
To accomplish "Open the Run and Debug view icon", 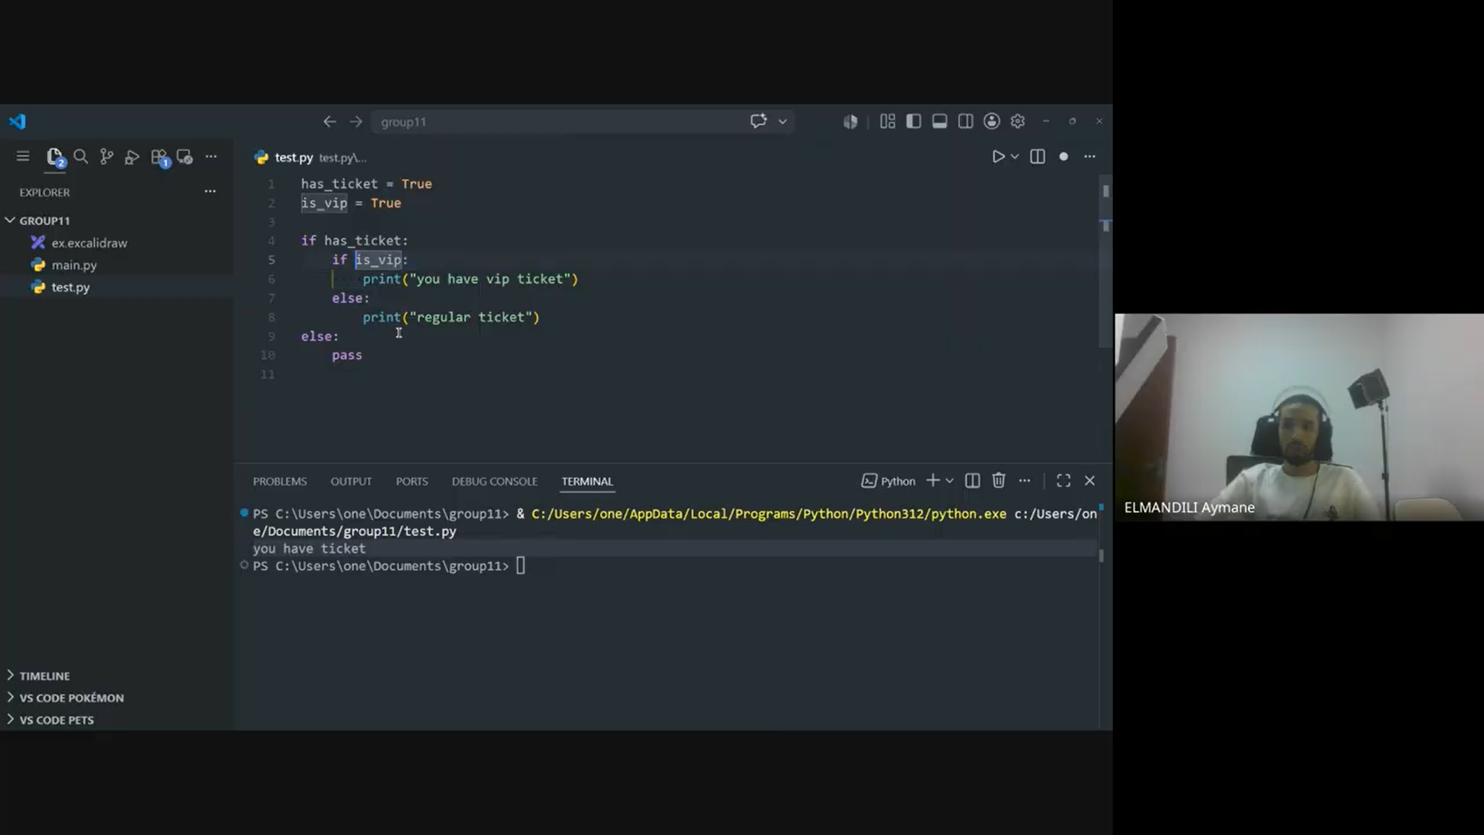I will (132, 157).
